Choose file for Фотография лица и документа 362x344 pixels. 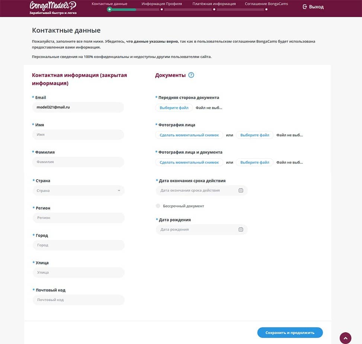pyautogui.click(x=254, y=163)
